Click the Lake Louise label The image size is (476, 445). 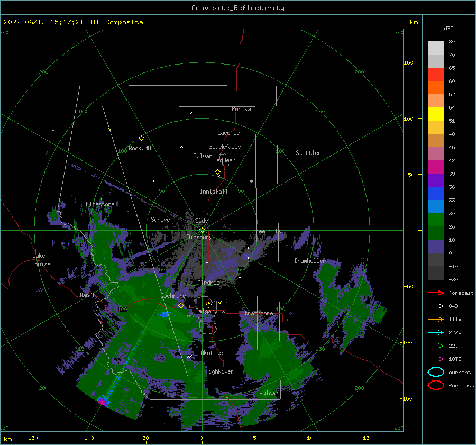click(41, 260)
